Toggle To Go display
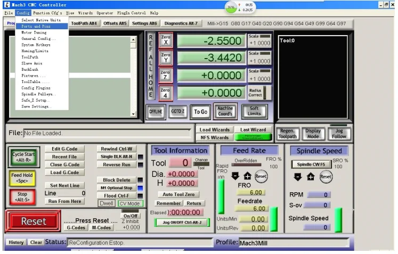Screen dimensions: 398x254 coord(200,112)
